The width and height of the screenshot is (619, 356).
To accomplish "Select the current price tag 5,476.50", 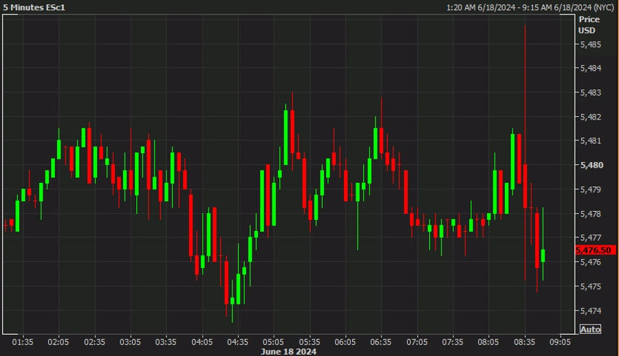I will (595, 250).
